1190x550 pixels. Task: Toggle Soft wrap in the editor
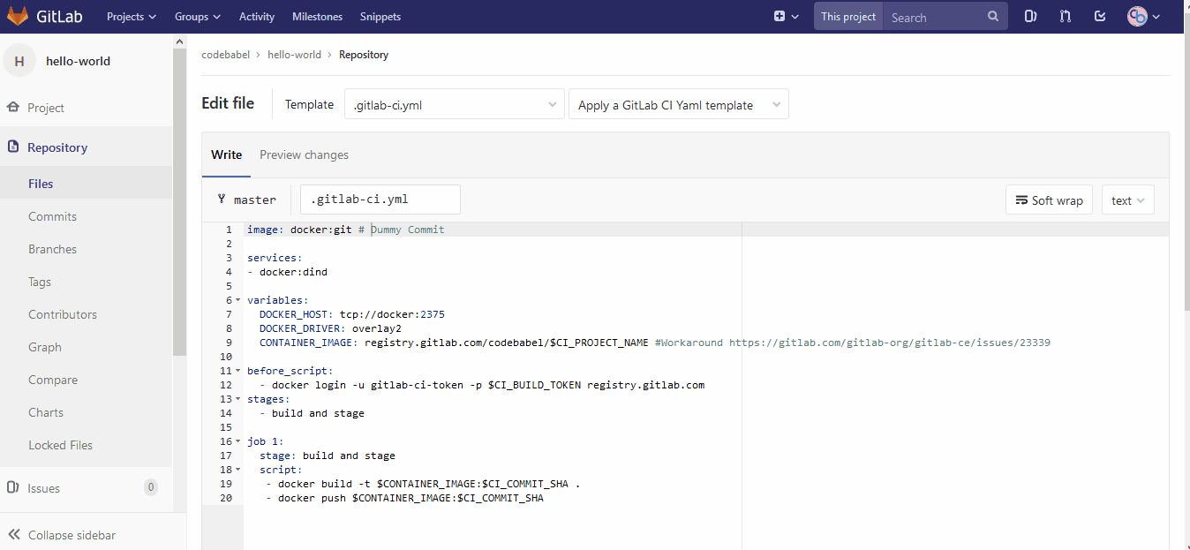pyautogui.click(x=1049, y=200)
